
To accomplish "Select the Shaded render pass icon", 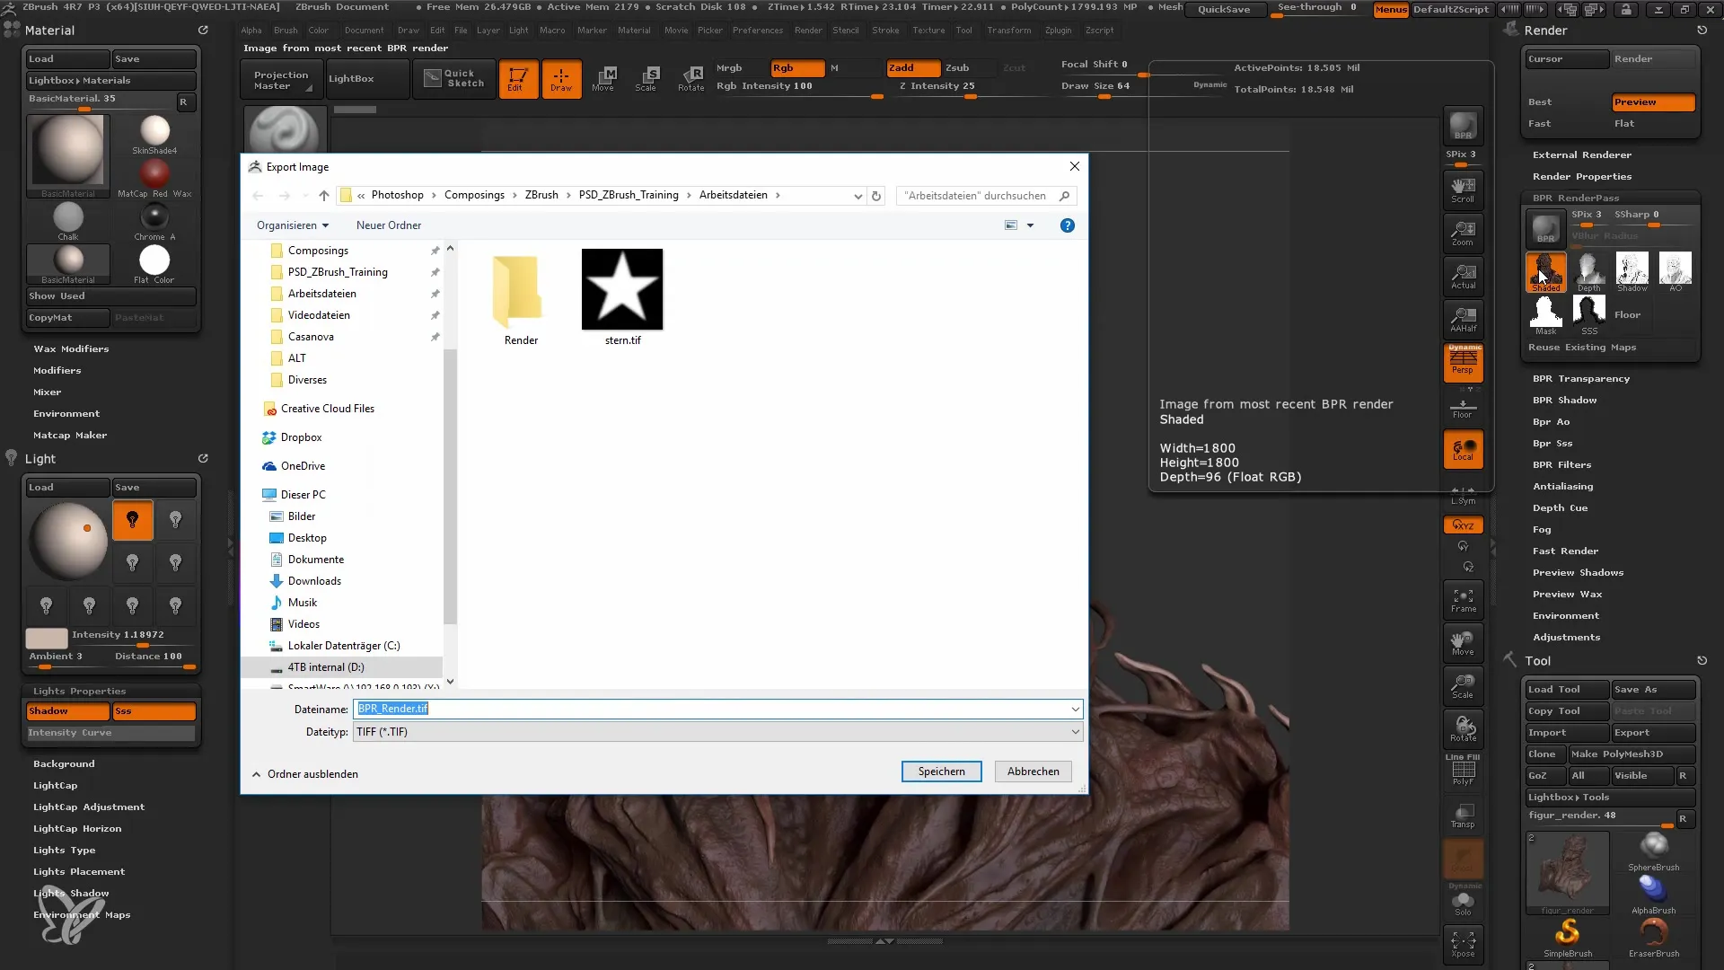I will coord(1545,270).
